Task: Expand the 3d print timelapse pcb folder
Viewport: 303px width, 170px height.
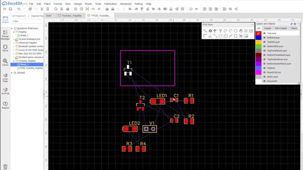Action: pos(14,39)
